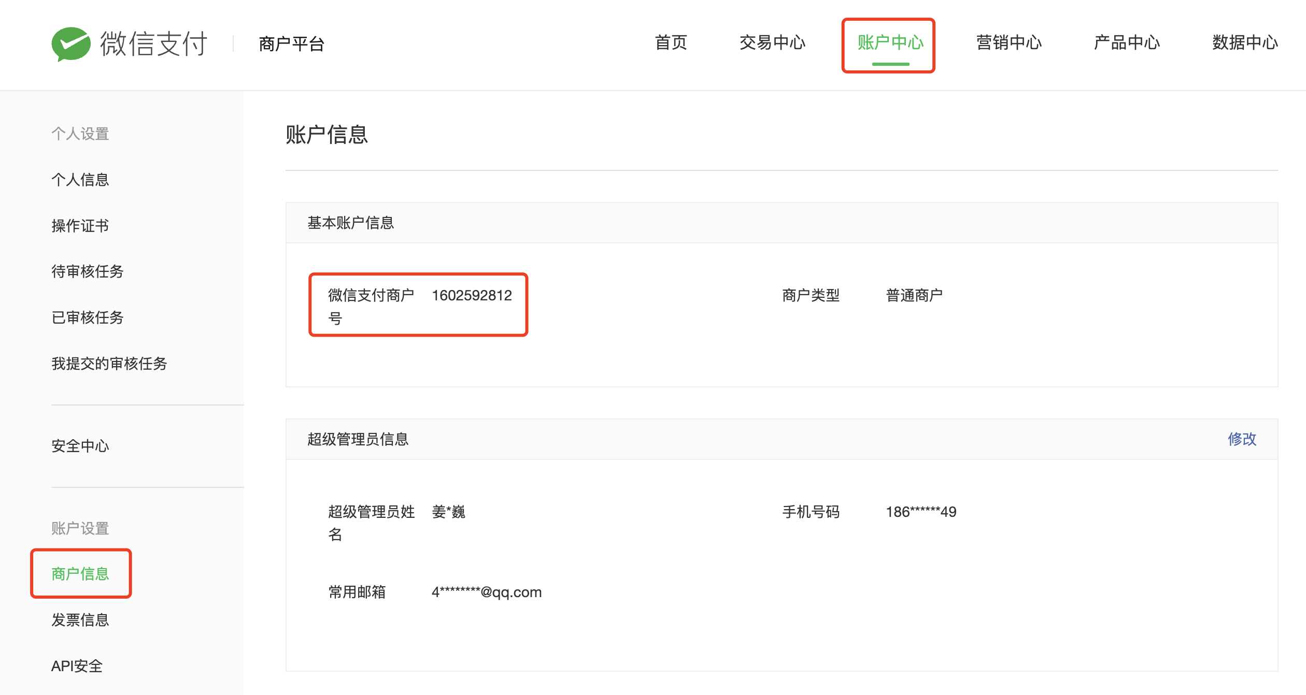
Task: Open 操作证书 in the sidebar
Action: [x=80, y=226]
